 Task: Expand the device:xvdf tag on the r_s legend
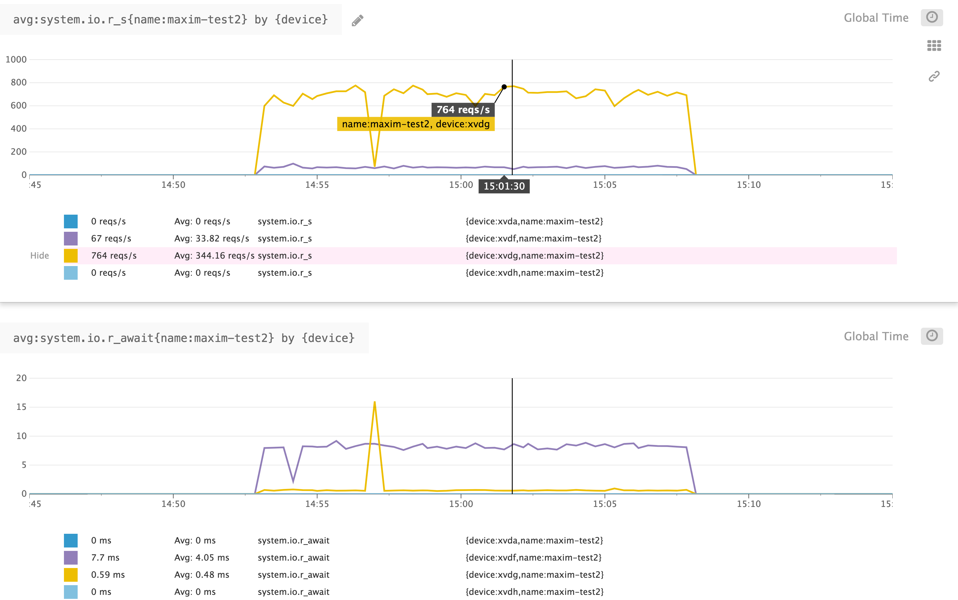point(533,238)
